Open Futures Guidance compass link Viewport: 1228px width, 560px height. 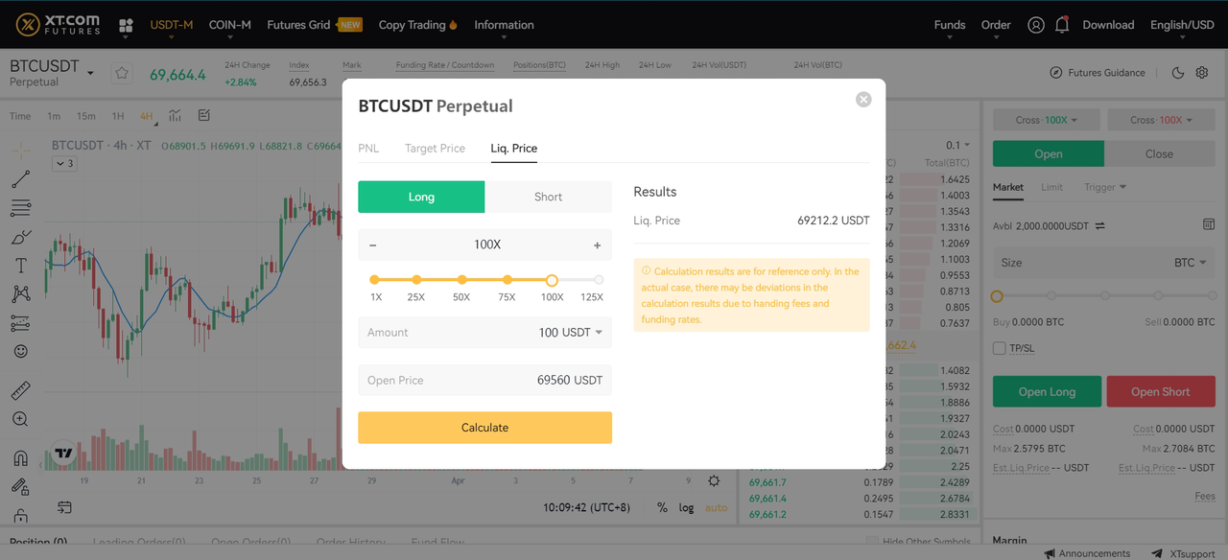click(1098, 73)
